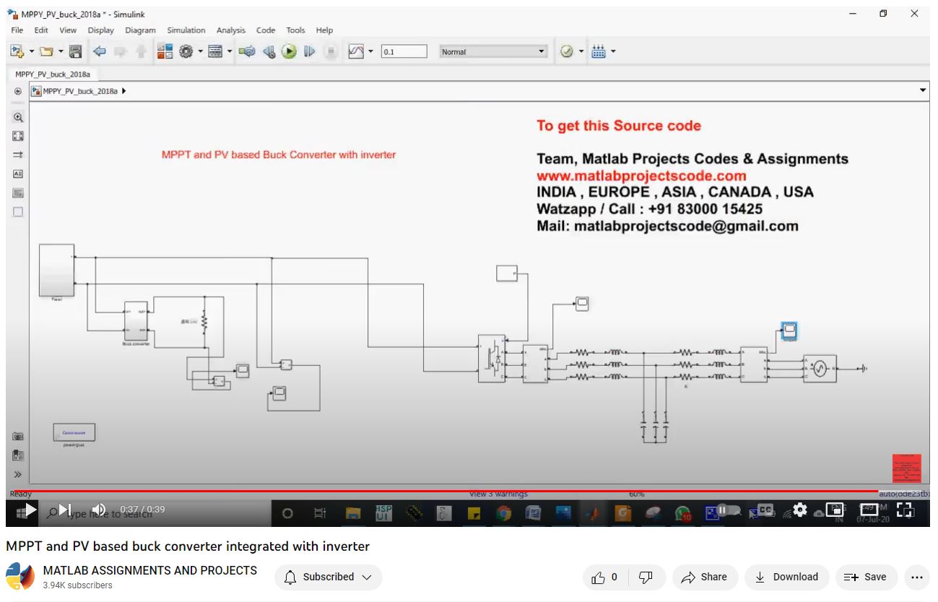Save the Simulink model with floppy icon
Viewport: 938px width, 602px height.
(75, 51)
